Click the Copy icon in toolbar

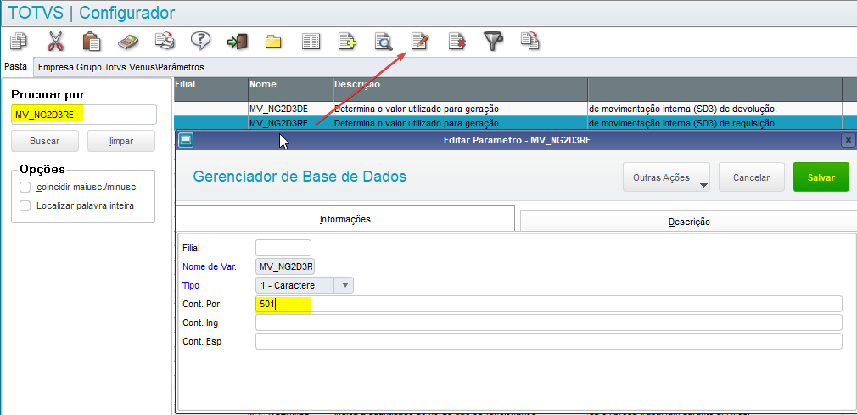(20, 41)
